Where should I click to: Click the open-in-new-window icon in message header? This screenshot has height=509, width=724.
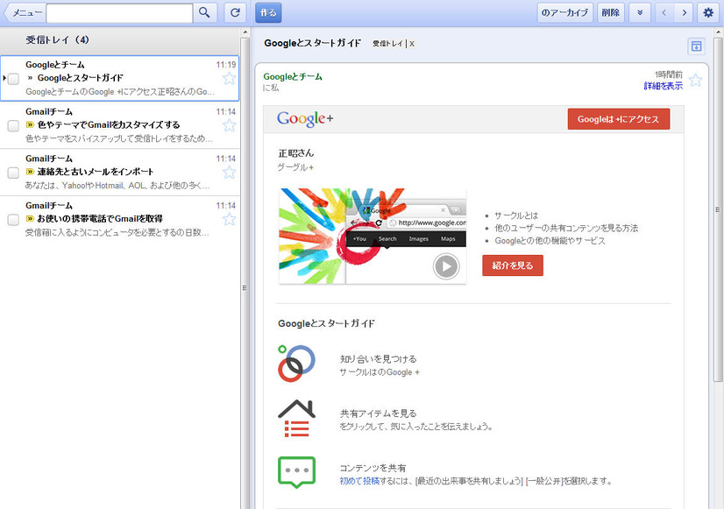(x=696, y=46)
